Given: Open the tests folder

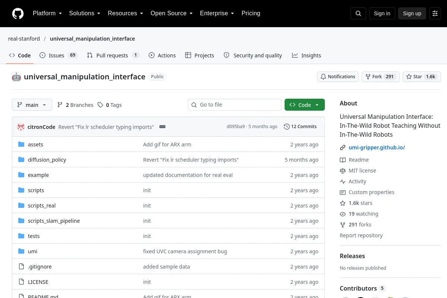Looking at the screenshot, I should [34, 236].
